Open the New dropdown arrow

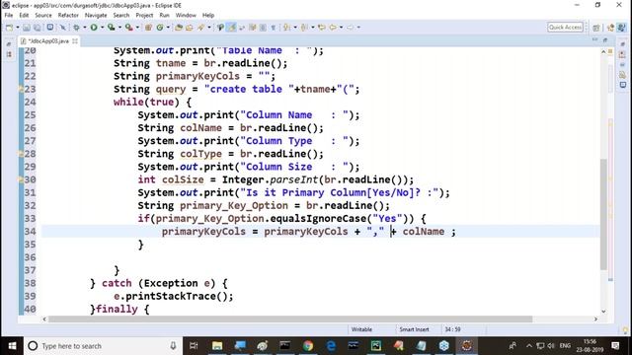(x=18, y=28)
